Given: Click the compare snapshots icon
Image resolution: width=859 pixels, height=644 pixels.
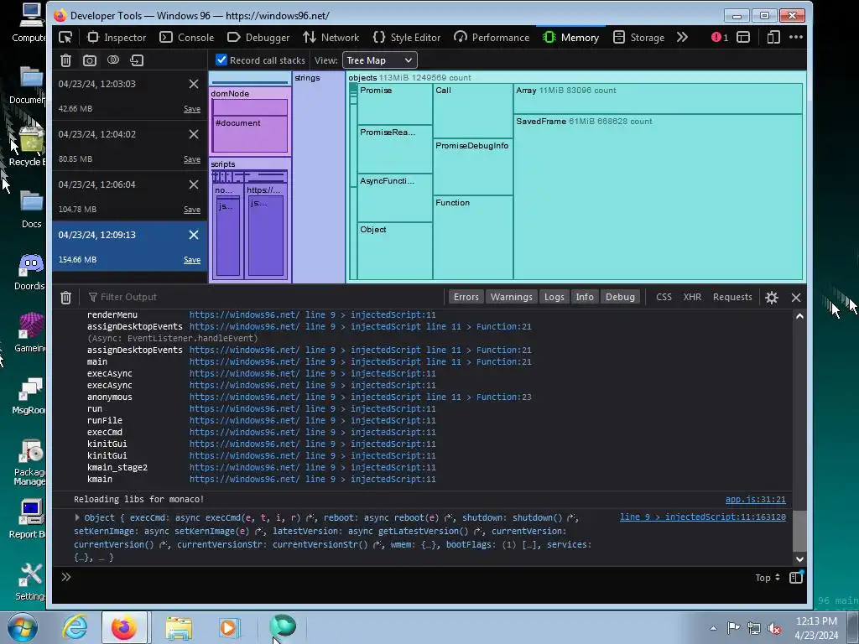Looking at the screenshot, I should tap(113, 60).
